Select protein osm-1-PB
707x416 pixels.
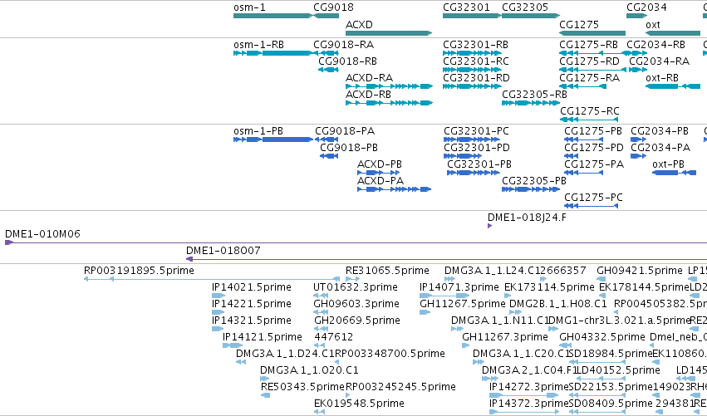coord(273,139)
